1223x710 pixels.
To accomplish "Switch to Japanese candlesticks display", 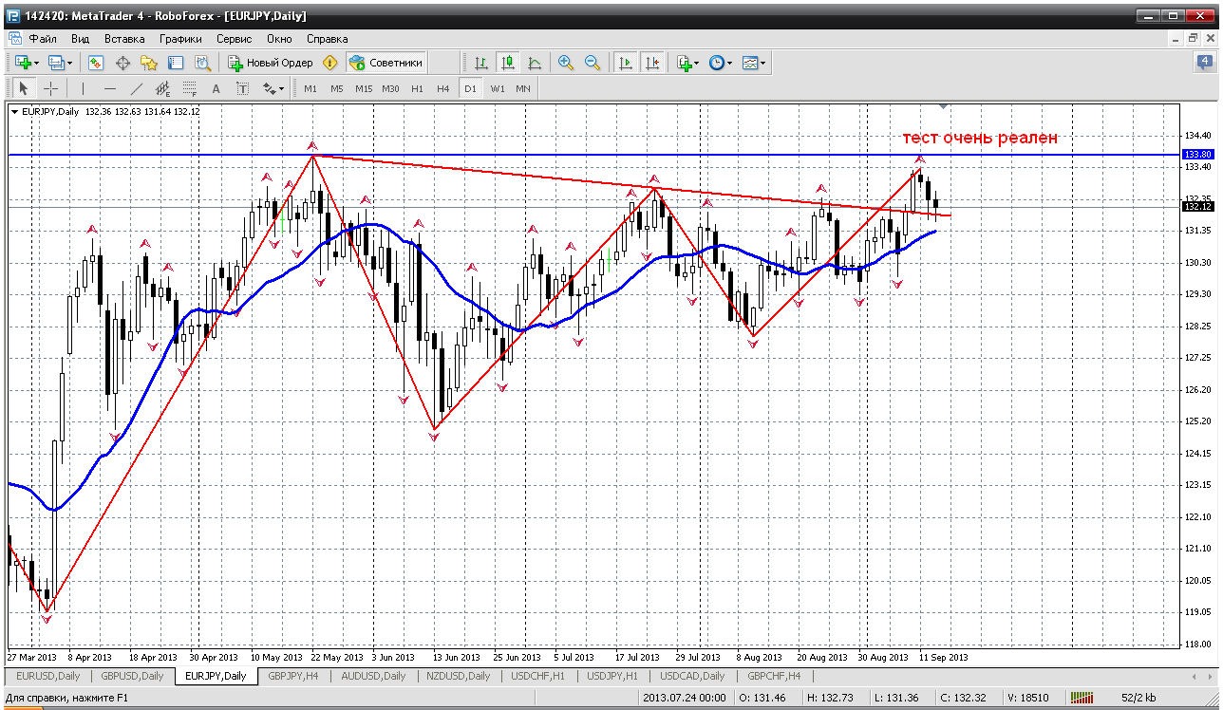I will coord(508,63).
